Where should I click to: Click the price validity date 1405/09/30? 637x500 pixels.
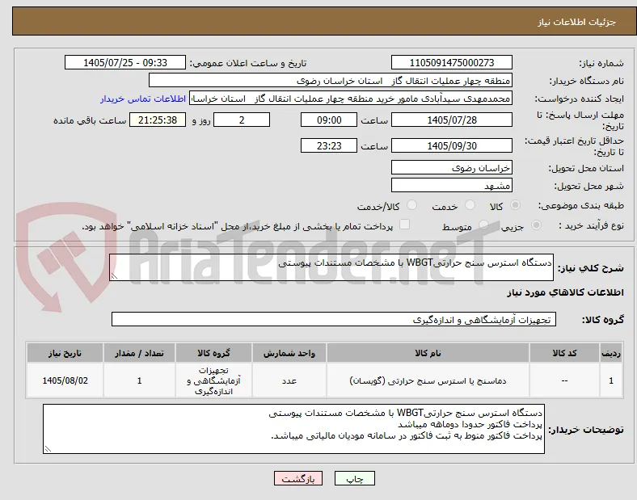[x=452, y=145]
